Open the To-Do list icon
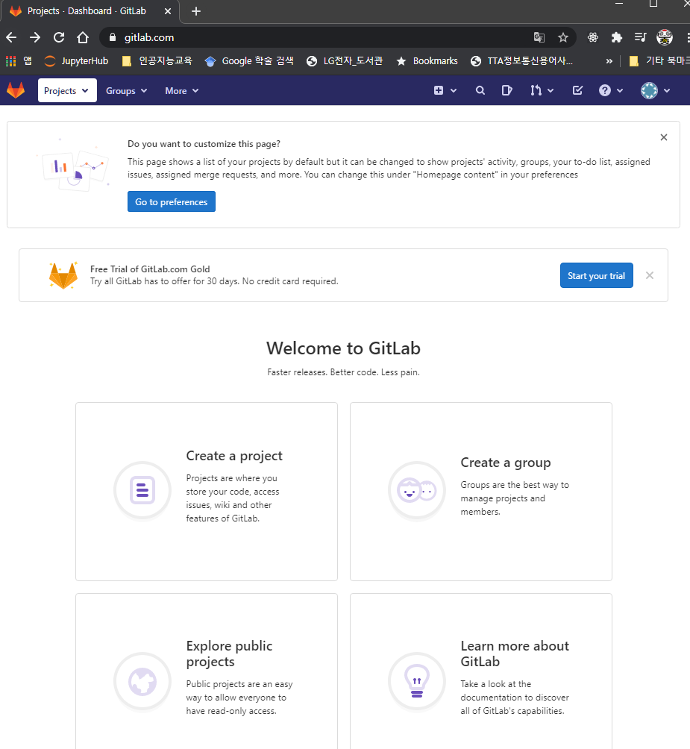 (577, 90)
